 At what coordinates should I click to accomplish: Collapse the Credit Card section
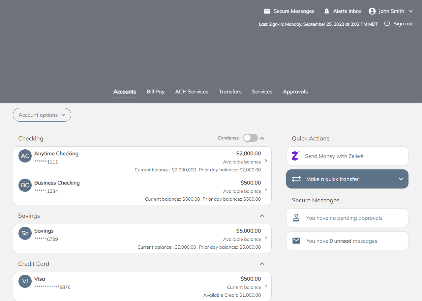(262, 264)
